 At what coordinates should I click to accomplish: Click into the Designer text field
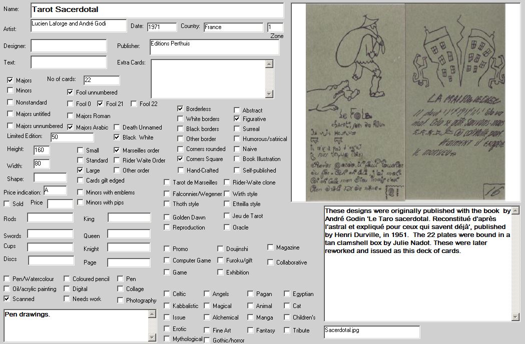point(69,46)
